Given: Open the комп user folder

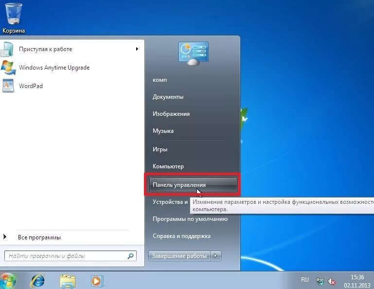Looking at the screenshot, I should click(x=160, y=80).
